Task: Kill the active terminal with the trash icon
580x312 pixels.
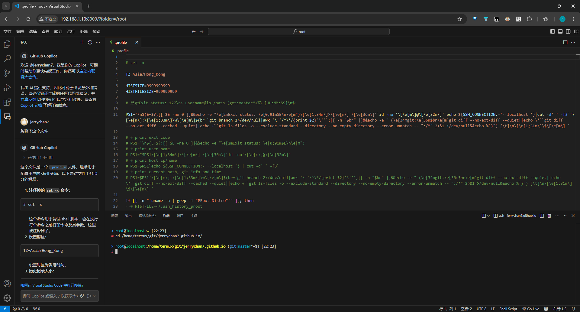Action: tap(549, 216)
